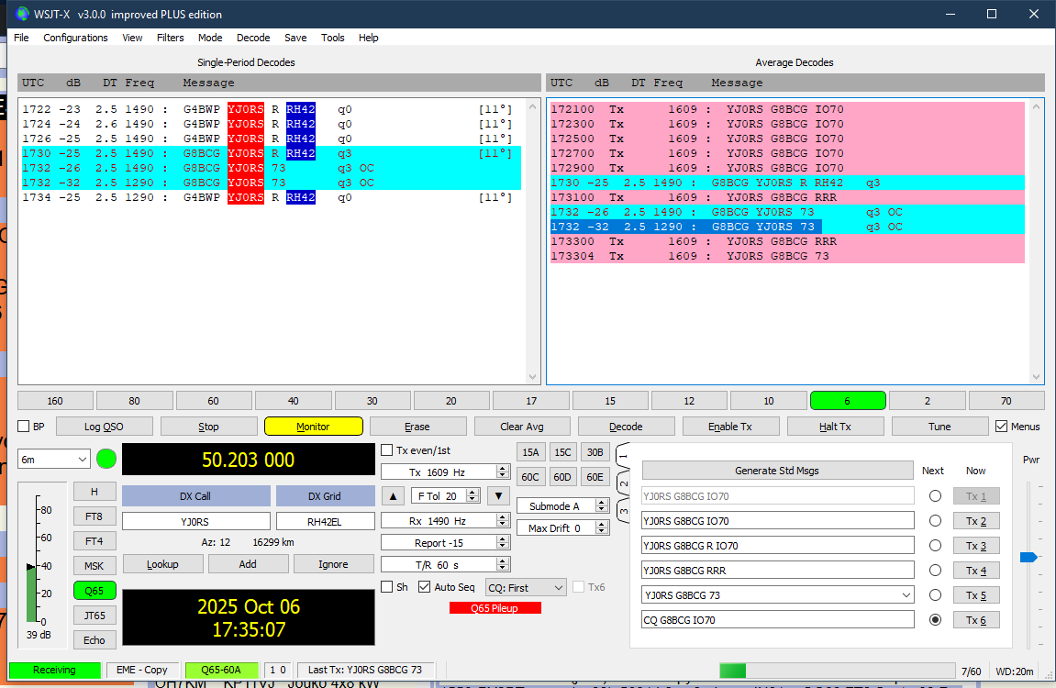Viewport: 1056px width, 688px height.
Task: Switch to FT8 mode button
Action: tap(94, 516)
